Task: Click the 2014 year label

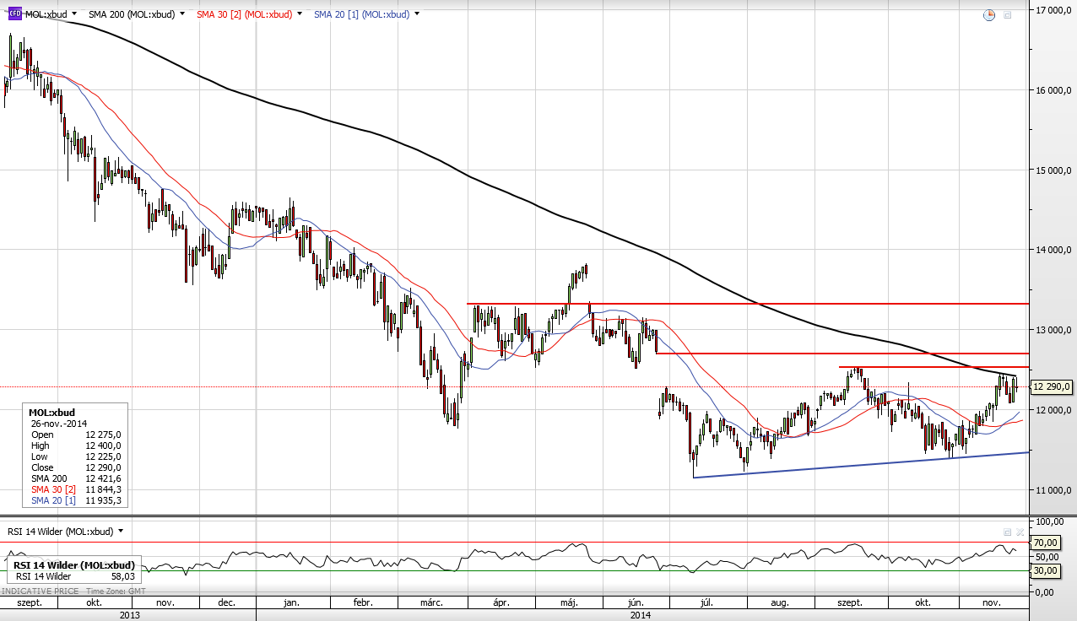Action: click(x=641, y=615)
